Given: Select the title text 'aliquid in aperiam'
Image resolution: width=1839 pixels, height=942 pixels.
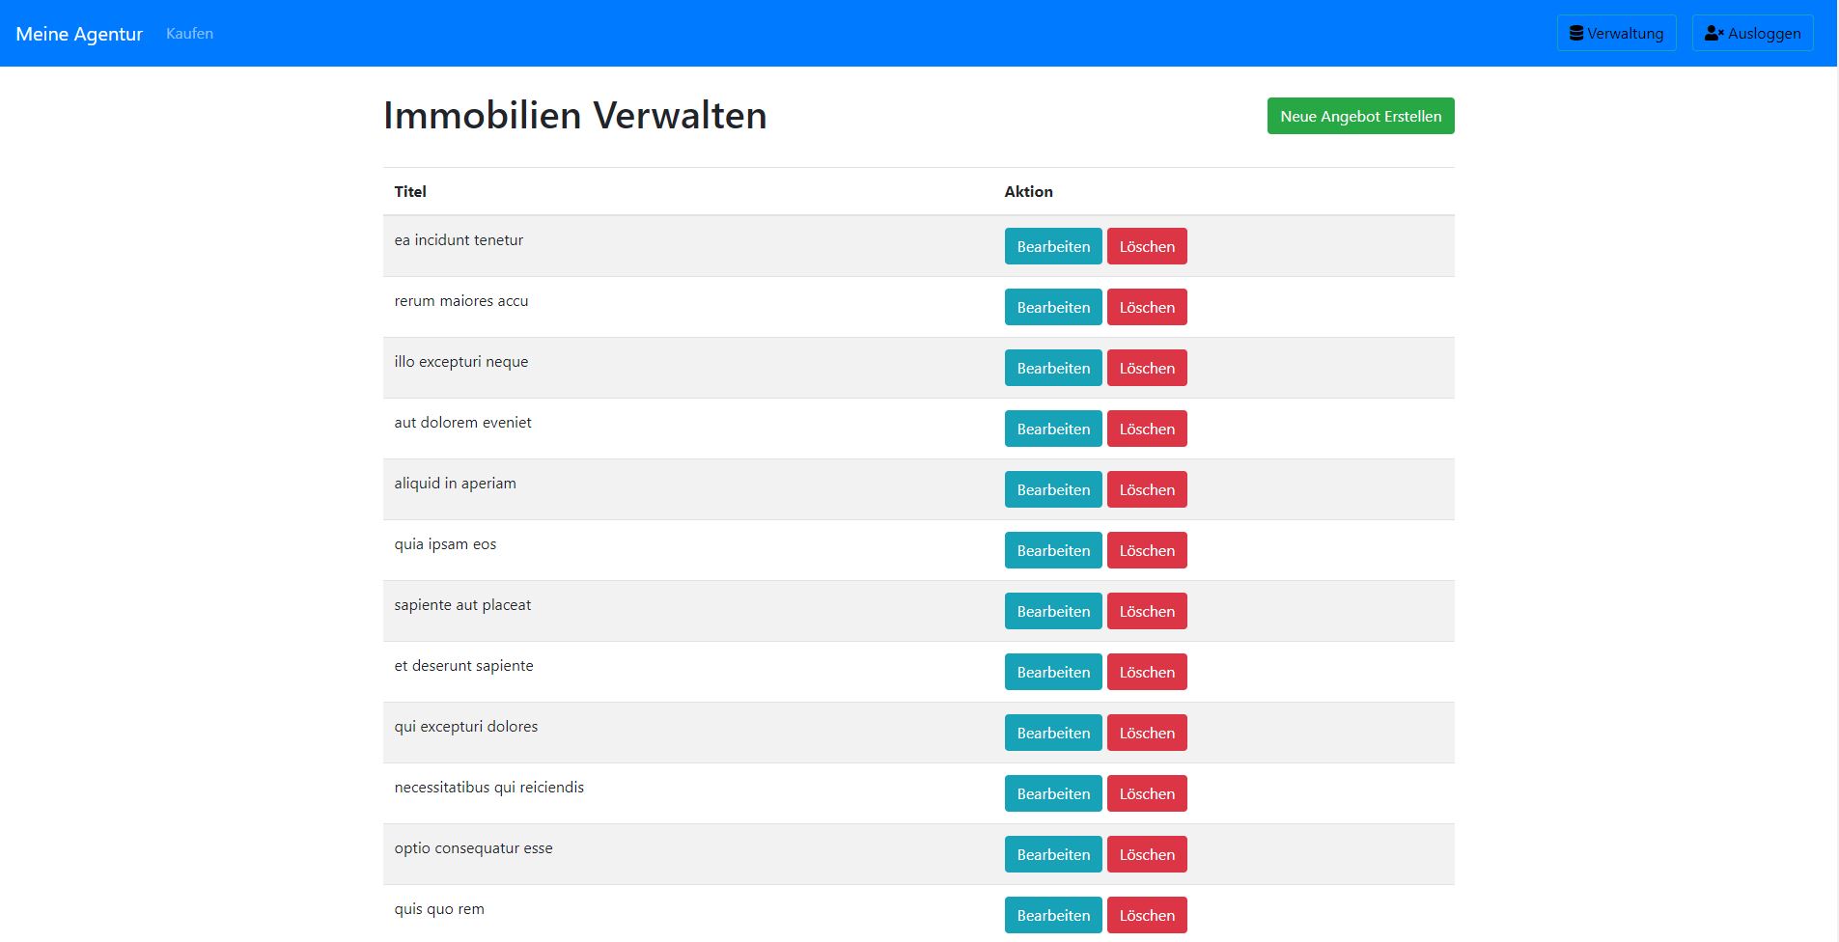Looking at the screenshot, I should [x=455, y=483].
